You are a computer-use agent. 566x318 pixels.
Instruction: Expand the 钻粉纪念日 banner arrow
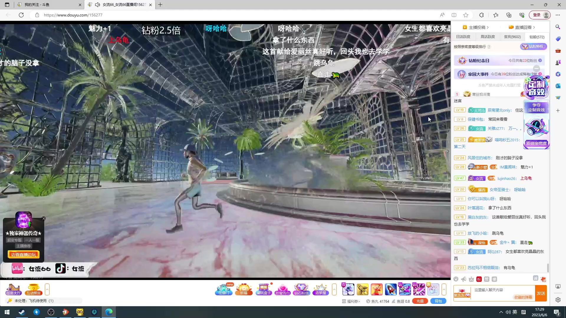pos(540,60)
